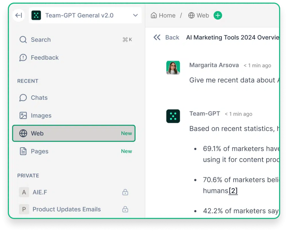The image size is (288, 232).
Task: Click the Team-GPT avatar in the chat
Action: pos(173,116)
